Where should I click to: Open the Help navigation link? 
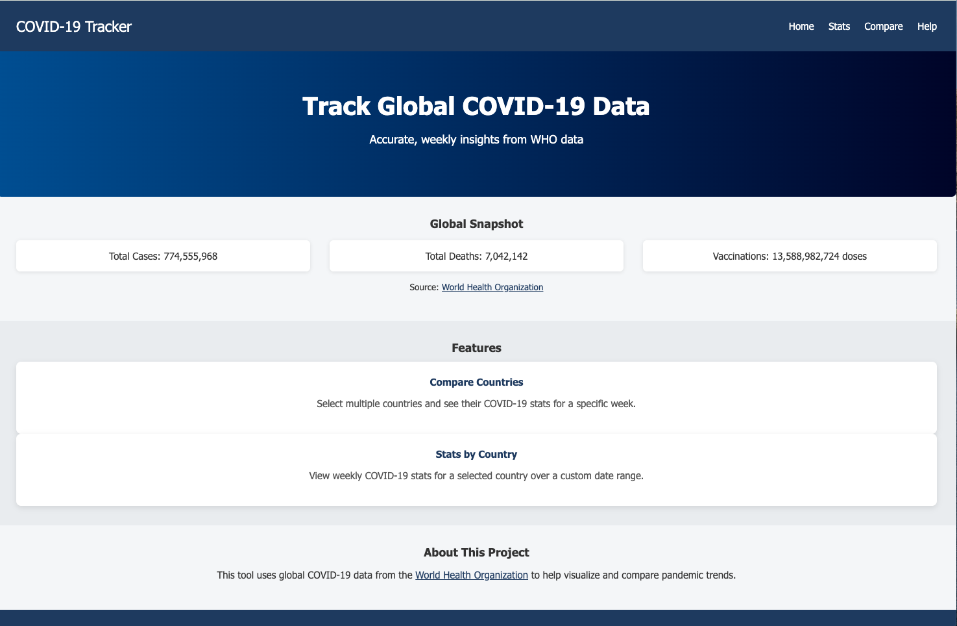tap(927, 27)
